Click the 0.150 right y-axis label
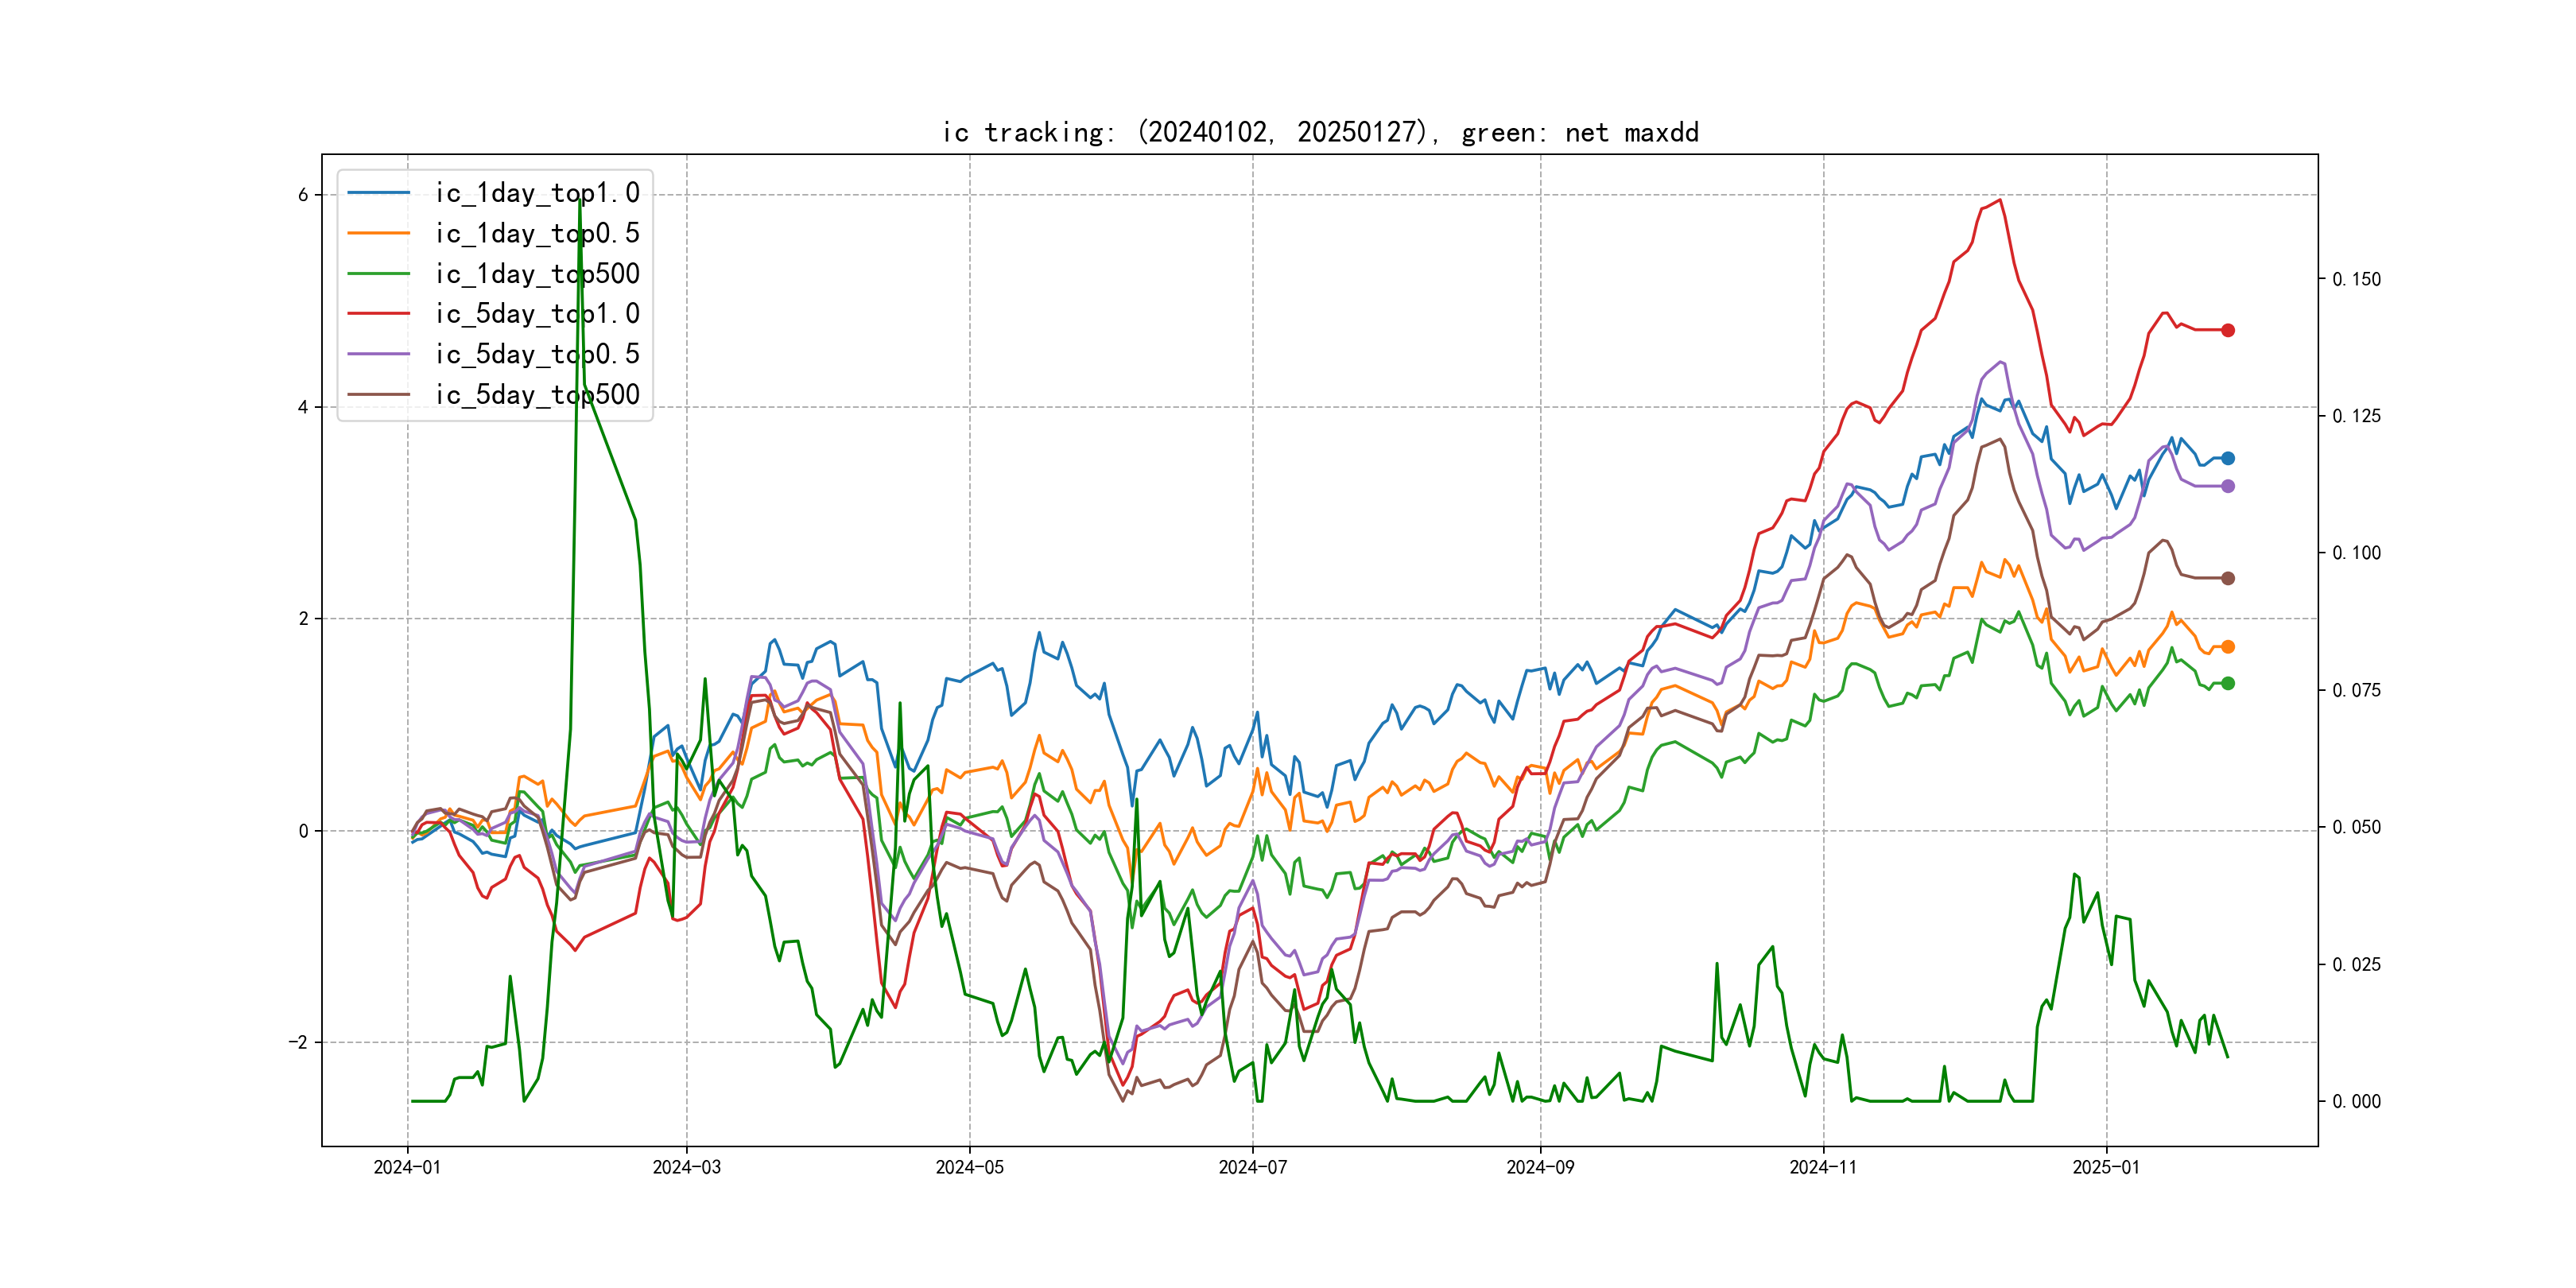Screen dimensions: 2576x1288 (2356, 279)
